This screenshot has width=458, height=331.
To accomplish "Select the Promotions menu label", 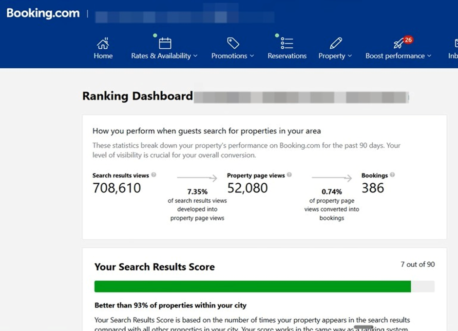I will tap(229, 56).
